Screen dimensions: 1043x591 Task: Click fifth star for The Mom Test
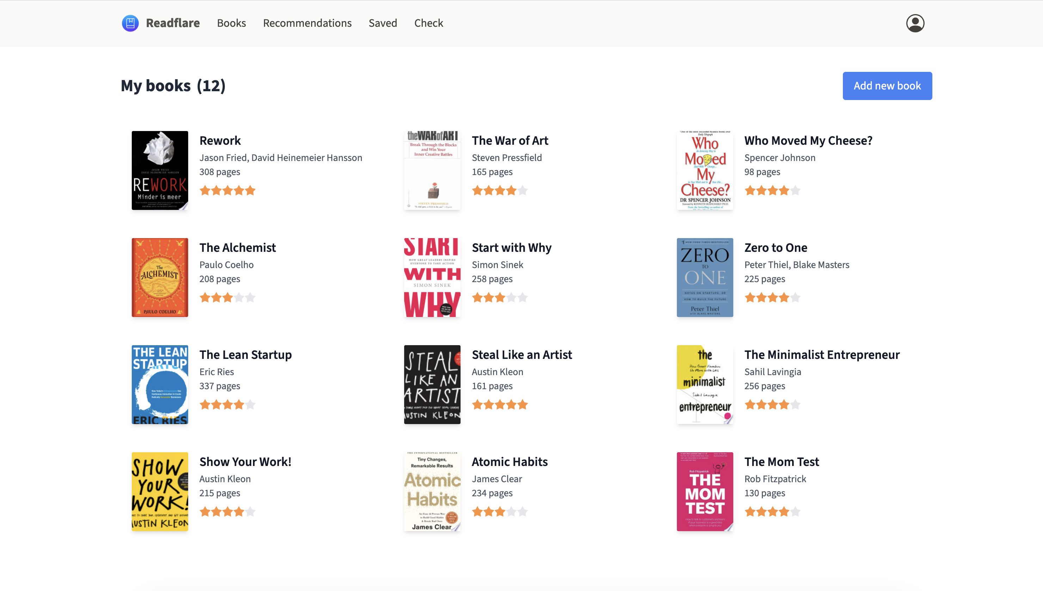[795, 511]
